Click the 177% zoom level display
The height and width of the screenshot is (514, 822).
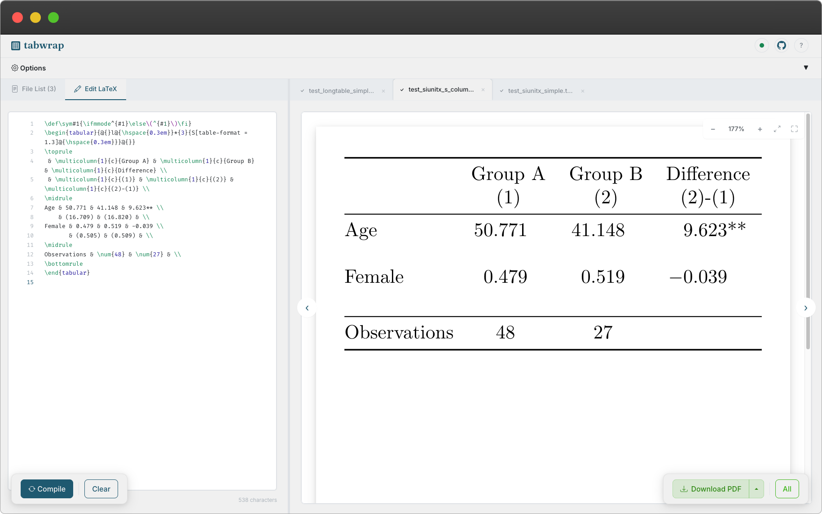[736, 129]
